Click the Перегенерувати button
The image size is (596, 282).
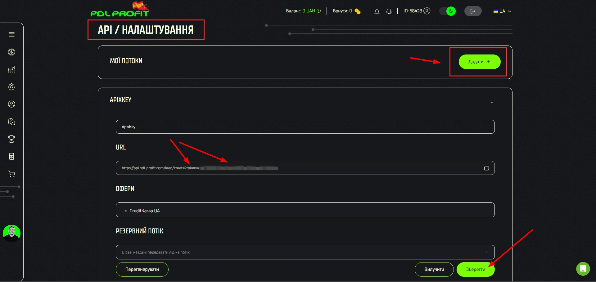142,269
